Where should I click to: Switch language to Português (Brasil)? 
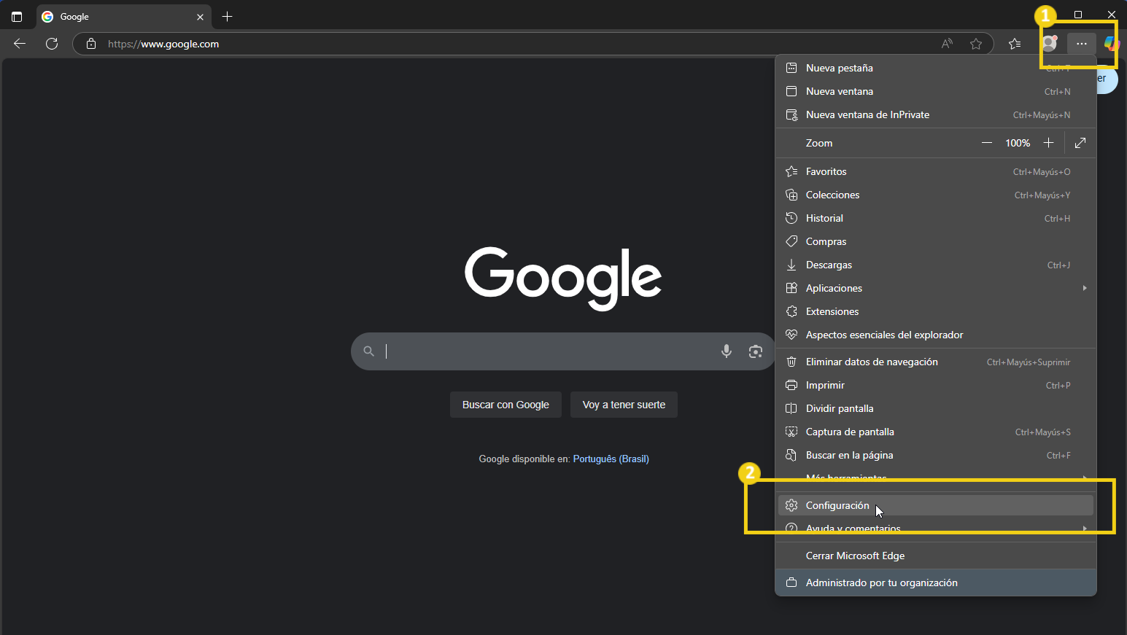coord(611,459)
